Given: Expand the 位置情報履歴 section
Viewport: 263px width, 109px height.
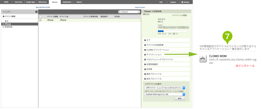Looking at the screenshot, I should [166, 64].
